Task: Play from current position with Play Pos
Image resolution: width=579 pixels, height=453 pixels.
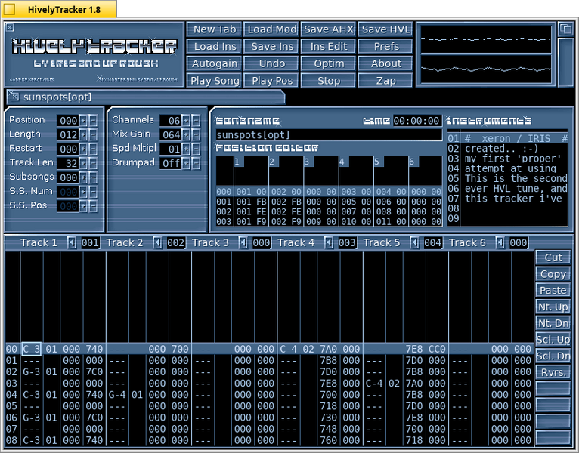Action: tap(271, 81)
